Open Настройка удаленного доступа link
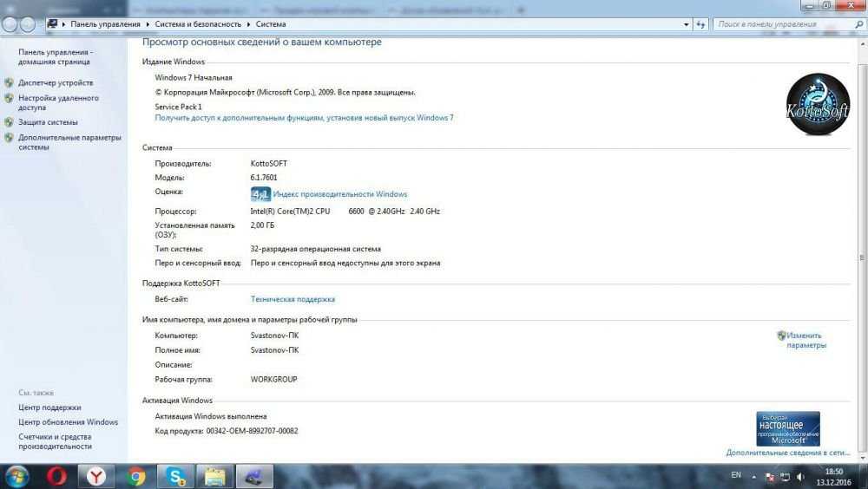The image size is (868, 489). click(x=58, y=103)
